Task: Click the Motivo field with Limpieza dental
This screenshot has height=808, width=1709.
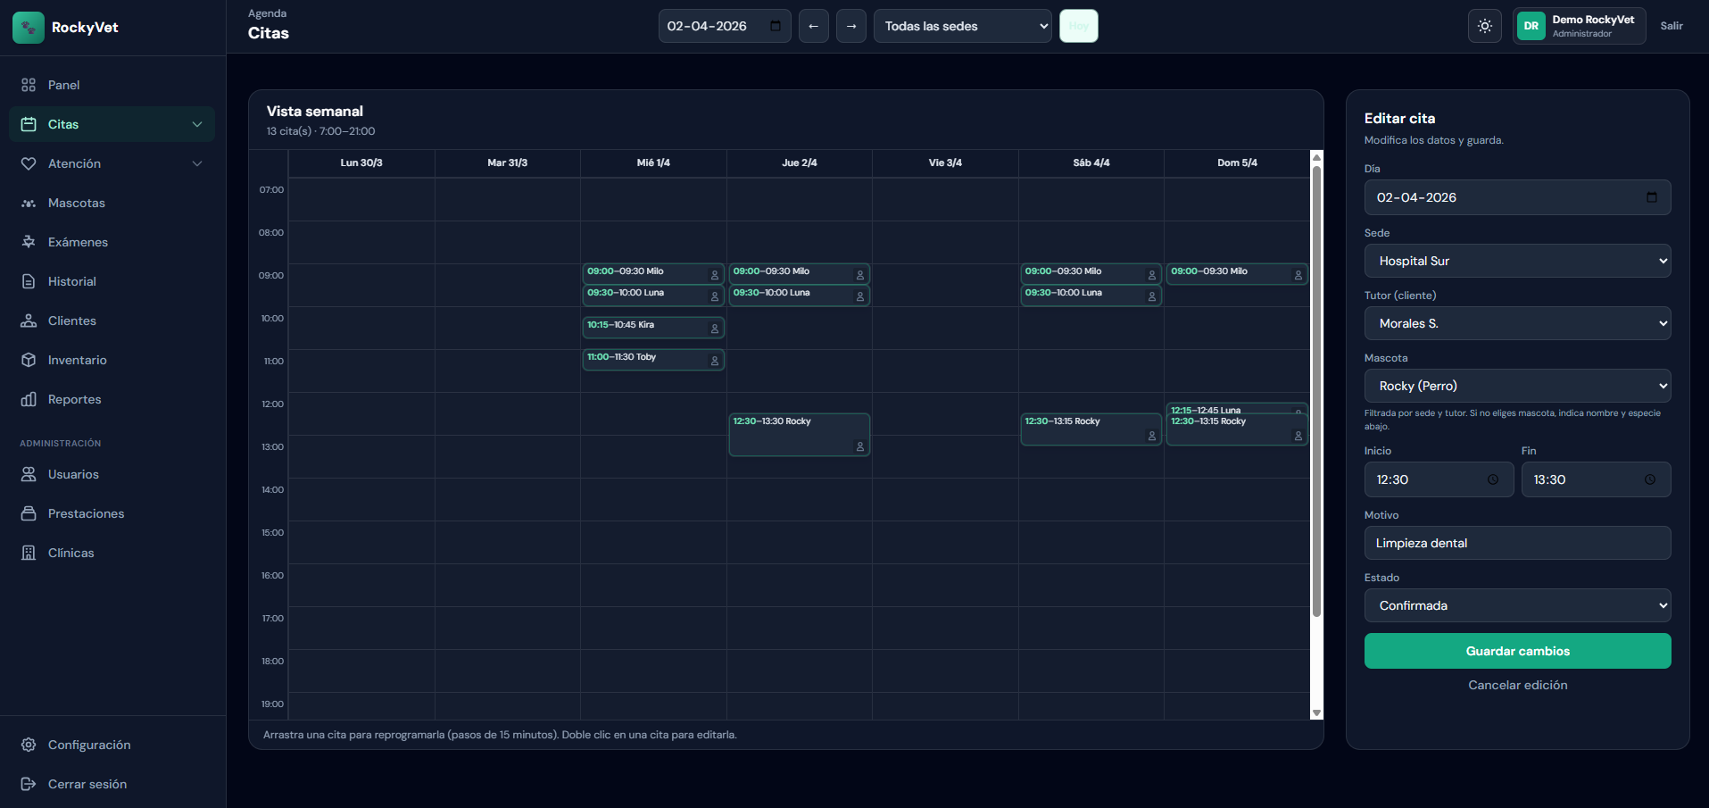Action: click(x=1517, y=543)
